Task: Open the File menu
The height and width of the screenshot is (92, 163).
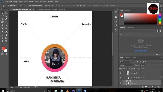Action: click(7, 2)
